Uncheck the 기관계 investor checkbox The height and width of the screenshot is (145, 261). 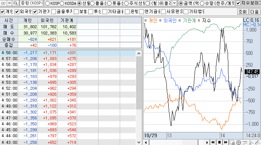(35, 11)
